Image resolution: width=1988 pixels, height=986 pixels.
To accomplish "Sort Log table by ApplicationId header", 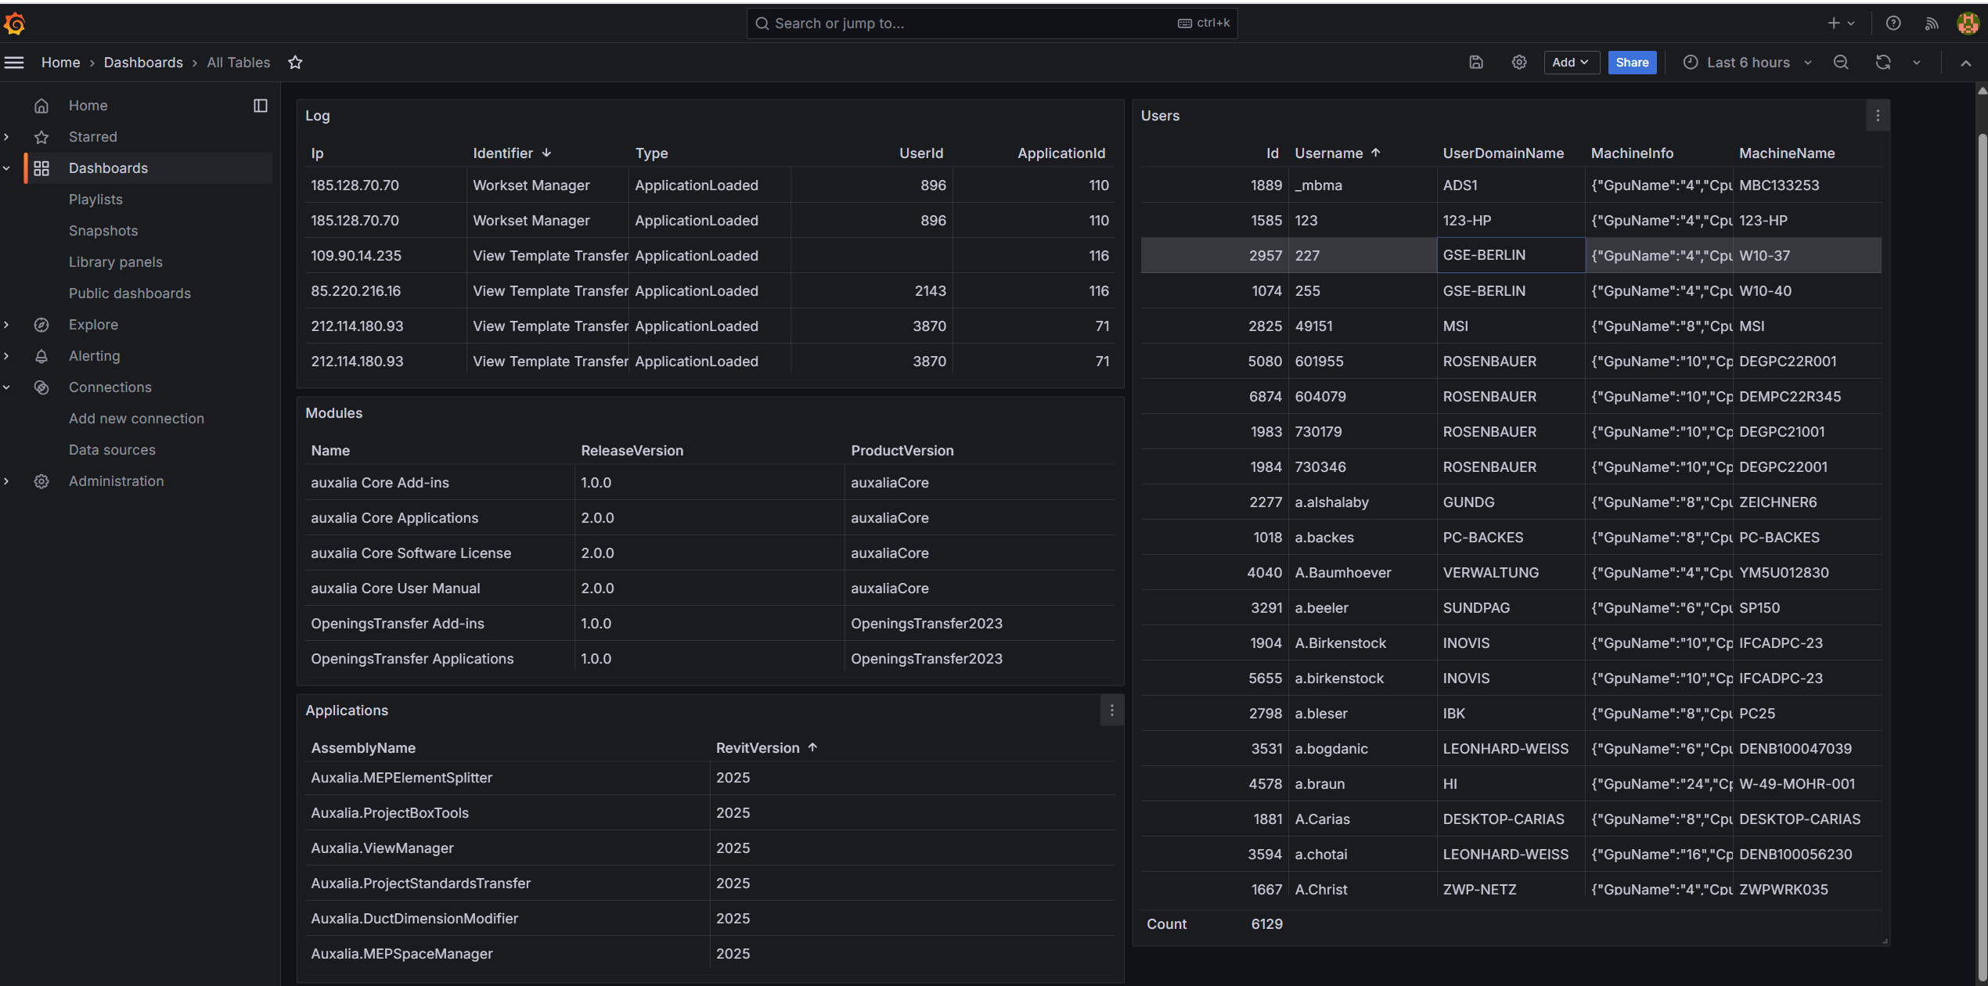I will click(x=1061, y=153).
